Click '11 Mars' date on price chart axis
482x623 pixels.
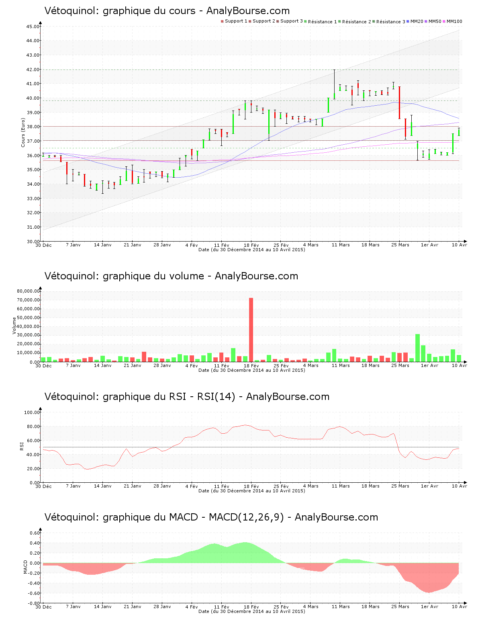tap(341, 245)
